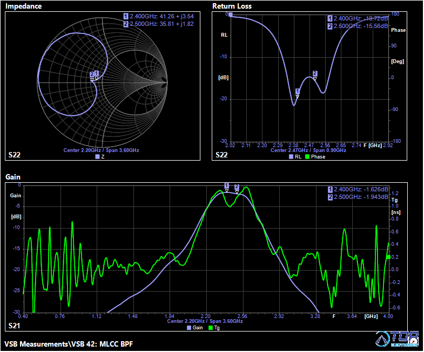Select Gain marker 1 readout -1.626dB
This screenshot has height=352, width=424.
click(x=358, y=189)
